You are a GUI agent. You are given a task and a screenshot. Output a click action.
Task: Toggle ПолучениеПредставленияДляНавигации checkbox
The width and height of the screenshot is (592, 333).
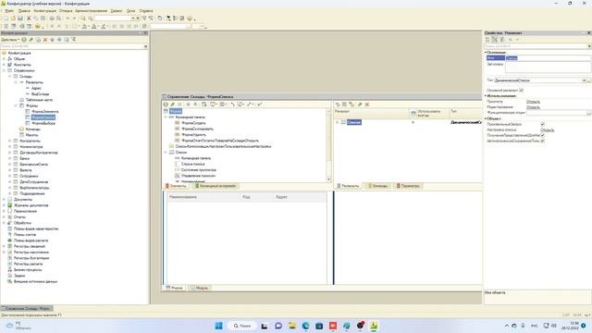pyautogui.click(x=543, y=135)
